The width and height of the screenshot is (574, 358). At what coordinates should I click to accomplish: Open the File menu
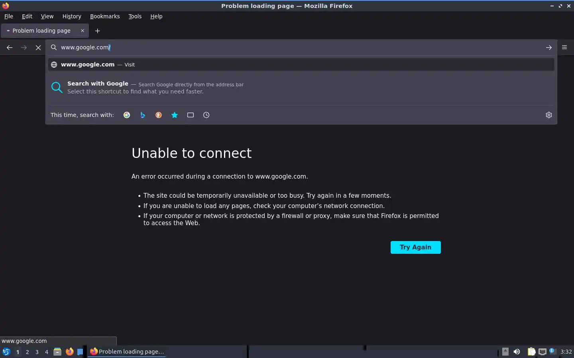pyautogui.click(x=9, y=16)
